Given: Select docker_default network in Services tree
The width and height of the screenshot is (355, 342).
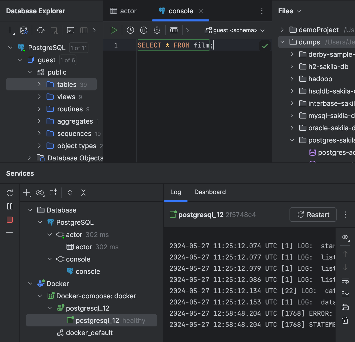Looking at the screenshot, I should point(89,333).
